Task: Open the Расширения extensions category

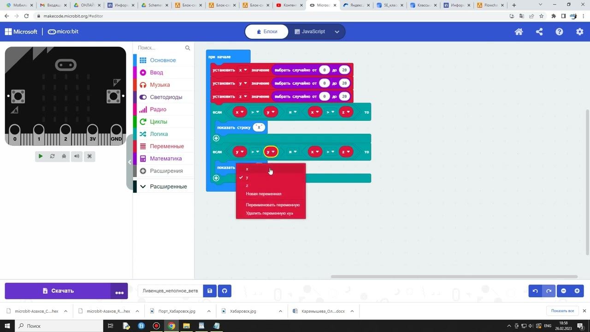Action: click(x=164, y=171)
